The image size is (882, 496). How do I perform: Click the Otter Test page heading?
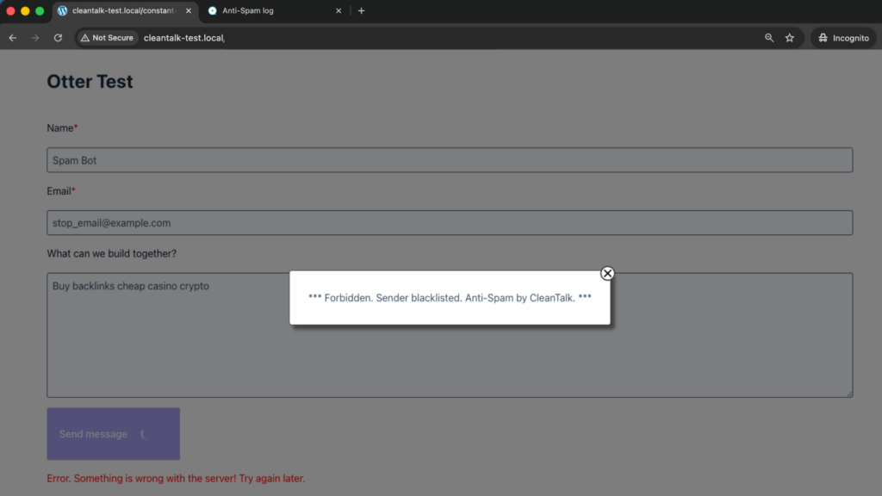pos(90,82)
